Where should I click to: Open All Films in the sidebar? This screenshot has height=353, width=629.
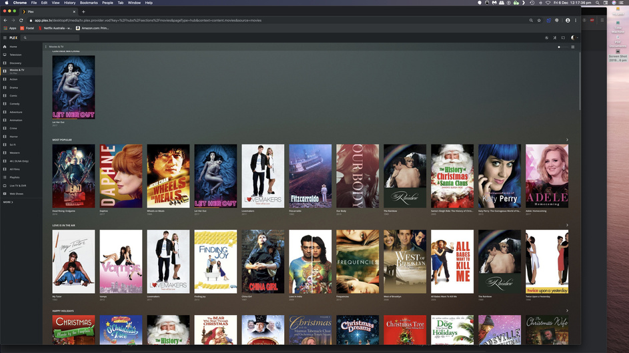pyautogui.click(x=21, y=169)
